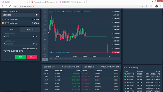Go back to previous browser page

click(3, 6)
